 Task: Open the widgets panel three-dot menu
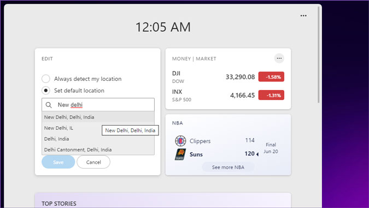(x=303, y=16)
